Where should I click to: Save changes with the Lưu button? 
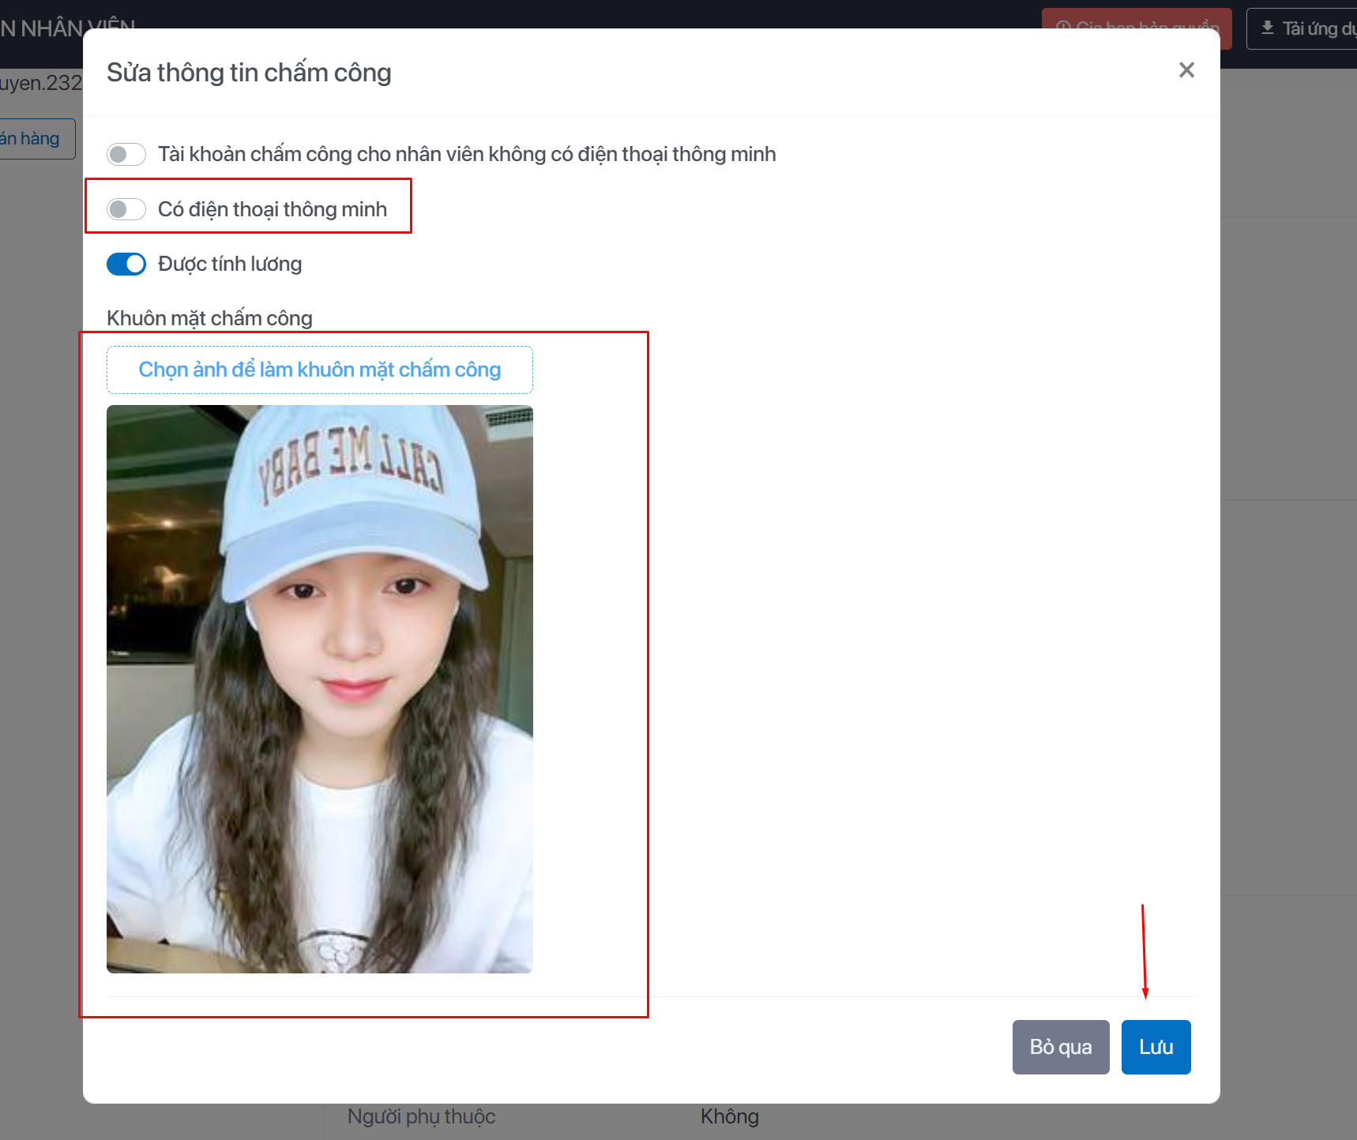coord(1156,1047)
